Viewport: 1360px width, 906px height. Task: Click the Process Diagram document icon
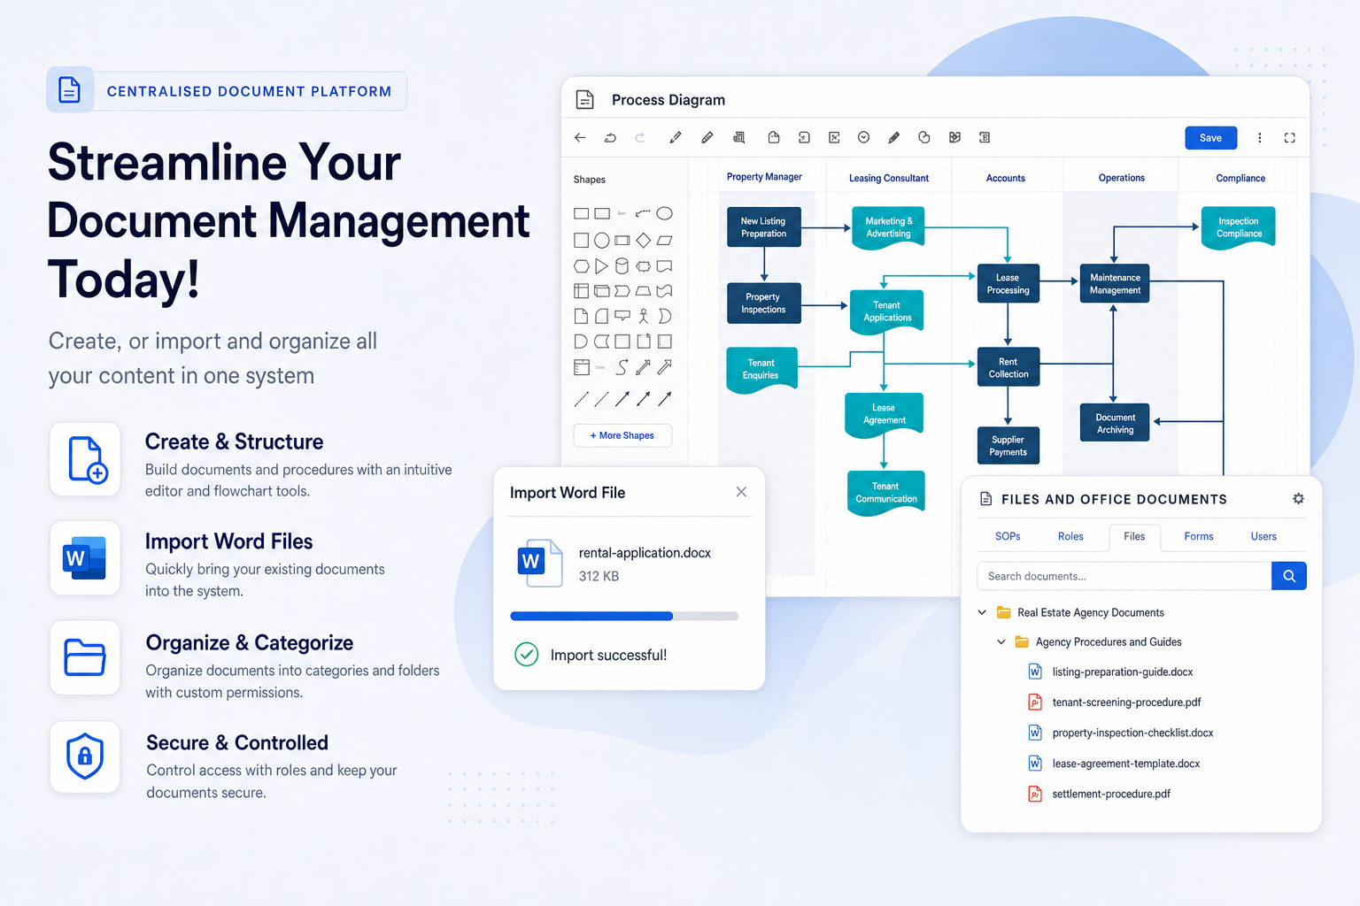click(585, 100)
